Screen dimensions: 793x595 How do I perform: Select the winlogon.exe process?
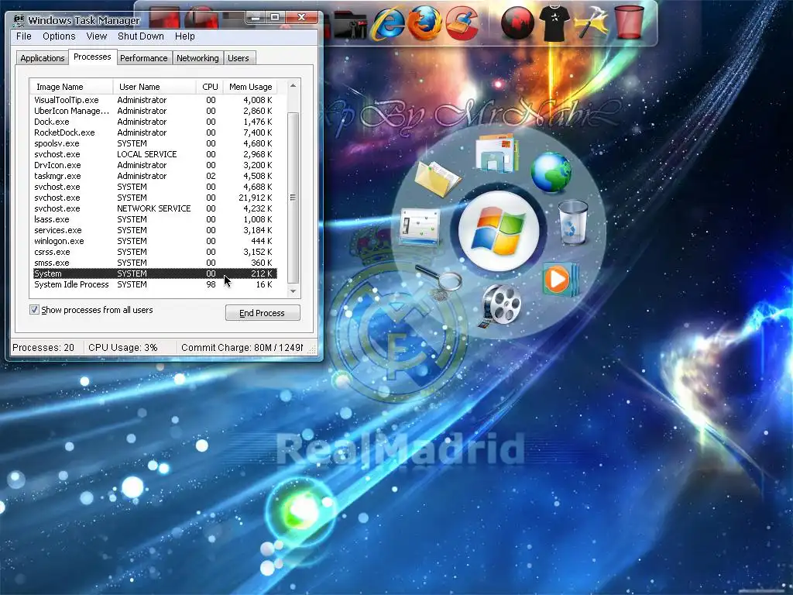(x=154, y=242)
